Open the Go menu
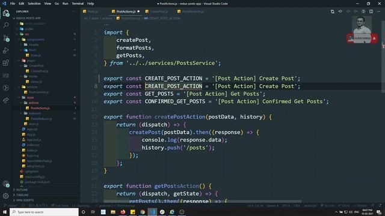This screenshot has height=216, width=385. click(x=57, y=4)
